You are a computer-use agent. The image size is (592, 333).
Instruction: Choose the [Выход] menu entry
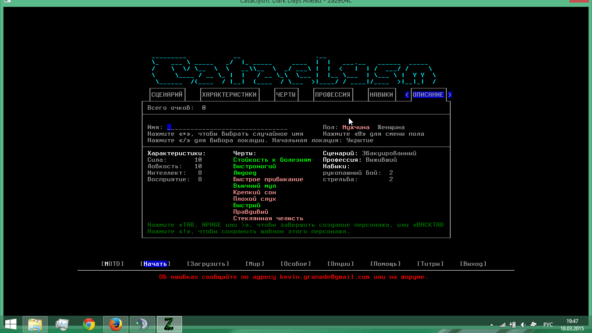point(473,264)
